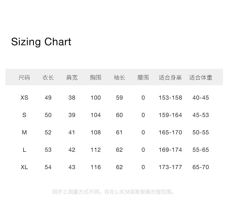
Task: Click the 肩宽 column header
Action: point(72,78)
